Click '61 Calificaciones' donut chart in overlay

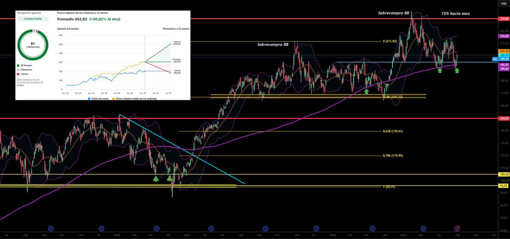coord(33,45)
